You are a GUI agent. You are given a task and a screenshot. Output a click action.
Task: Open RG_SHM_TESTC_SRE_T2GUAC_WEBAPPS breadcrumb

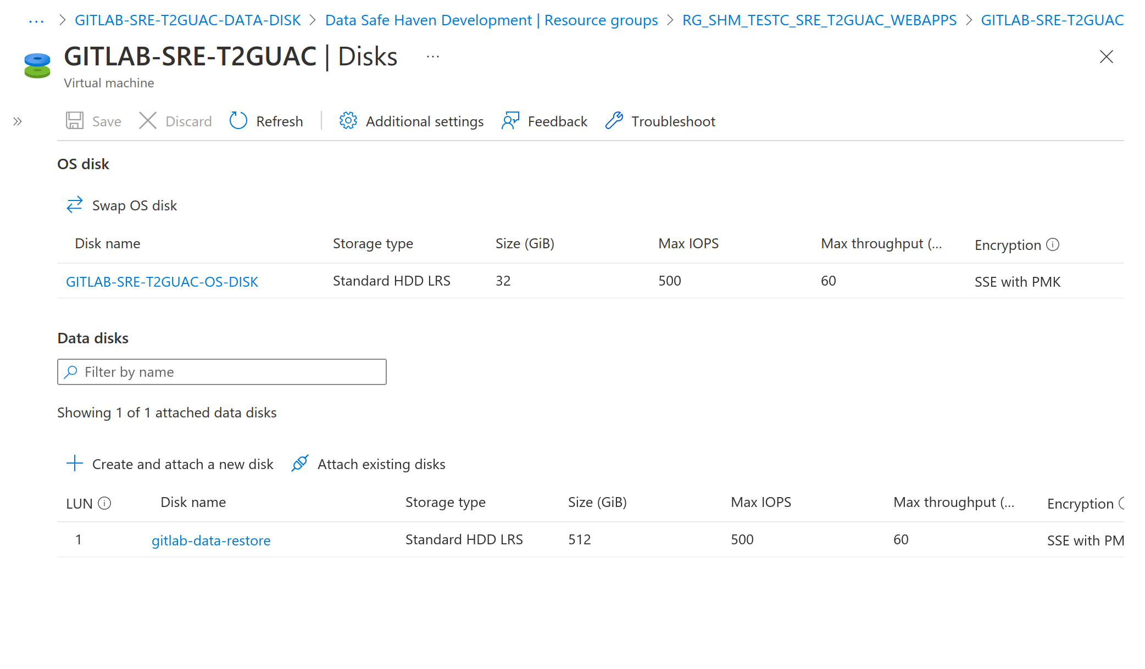tap(819, 20)
